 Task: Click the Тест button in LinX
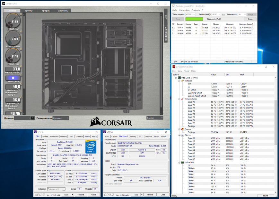(178, 19)
